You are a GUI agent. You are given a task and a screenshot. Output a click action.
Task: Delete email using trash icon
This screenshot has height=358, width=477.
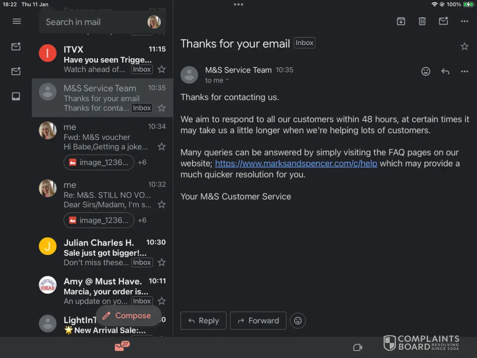[422, 21]
